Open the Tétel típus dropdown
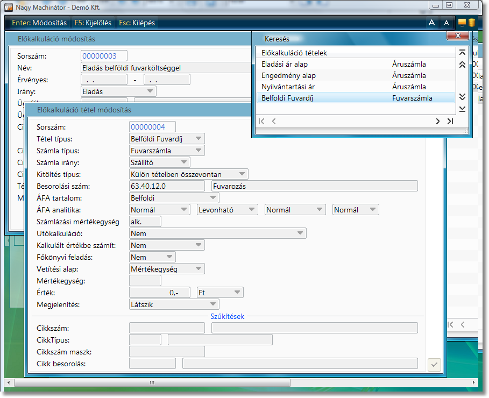489x398 pixels. 199,139
